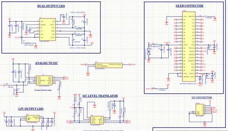Select the MP1 pin of I2C connector CON2
This screenshot has width=228, height=131.
(x=198, y=112)
